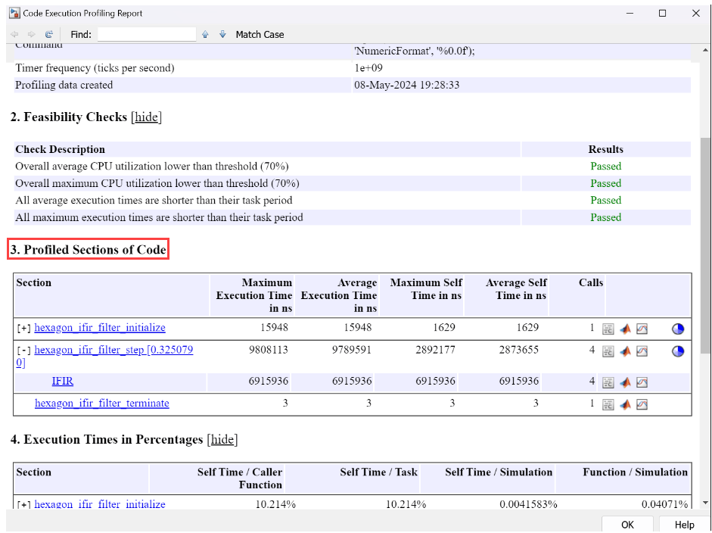Screen dimensions: 712x533
Task: Show pie chart for hexagon_ifir_filter_step
Action: (678, 351)
